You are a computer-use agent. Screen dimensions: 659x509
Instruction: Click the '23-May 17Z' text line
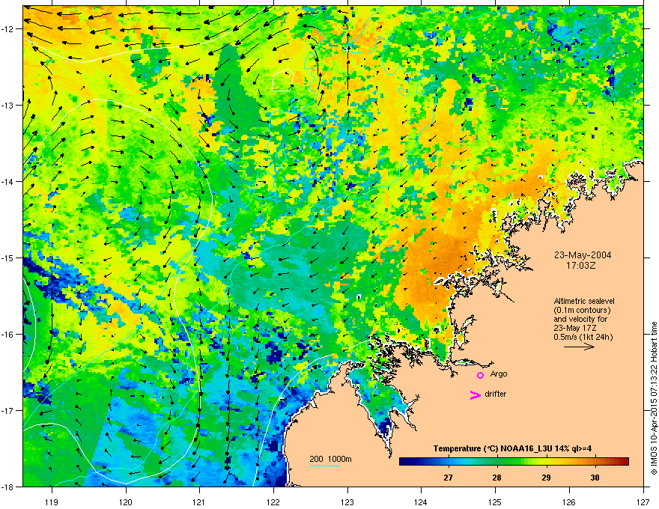tap(574, 328)
